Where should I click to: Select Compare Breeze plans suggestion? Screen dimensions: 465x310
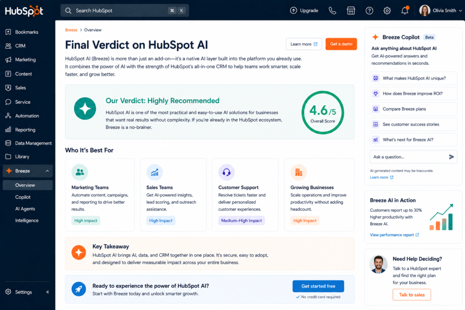[413, 109]
